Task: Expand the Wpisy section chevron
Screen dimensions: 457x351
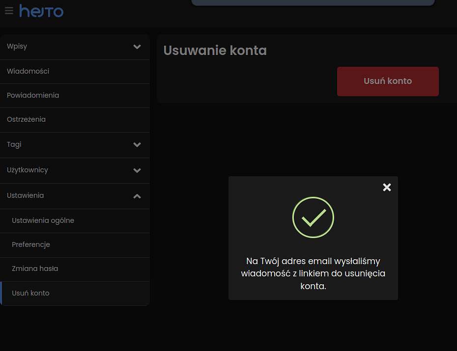Action: tap(137, 47)
